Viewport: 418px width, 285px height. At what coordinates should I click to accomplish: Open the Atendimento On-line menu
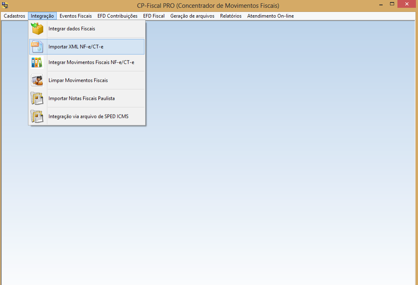271,16
